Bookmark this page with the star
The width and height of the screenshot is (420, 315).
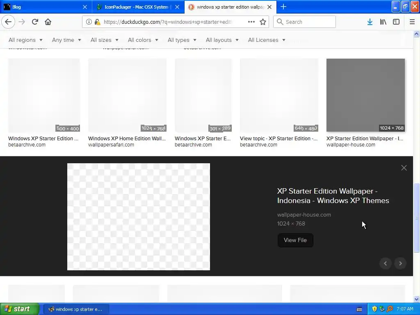(263, 22)
